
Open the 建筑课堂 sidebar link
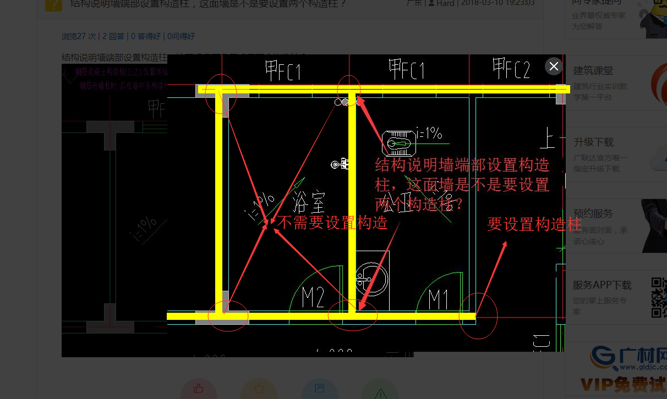[593, 70]
